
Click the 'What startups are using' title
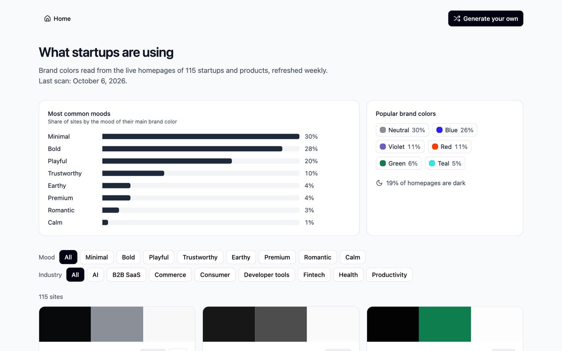(x=106, y=53)
